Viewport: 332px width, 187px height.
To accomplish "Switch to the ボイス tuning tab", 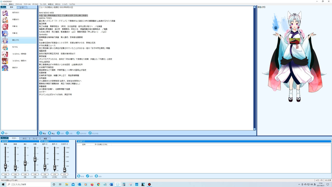I will [25, 139].
